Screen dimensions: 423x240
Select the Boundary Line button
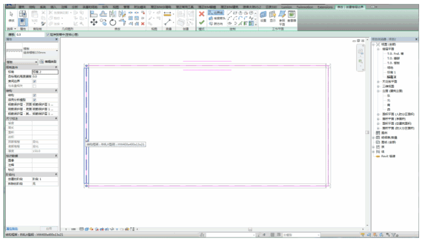216,13
